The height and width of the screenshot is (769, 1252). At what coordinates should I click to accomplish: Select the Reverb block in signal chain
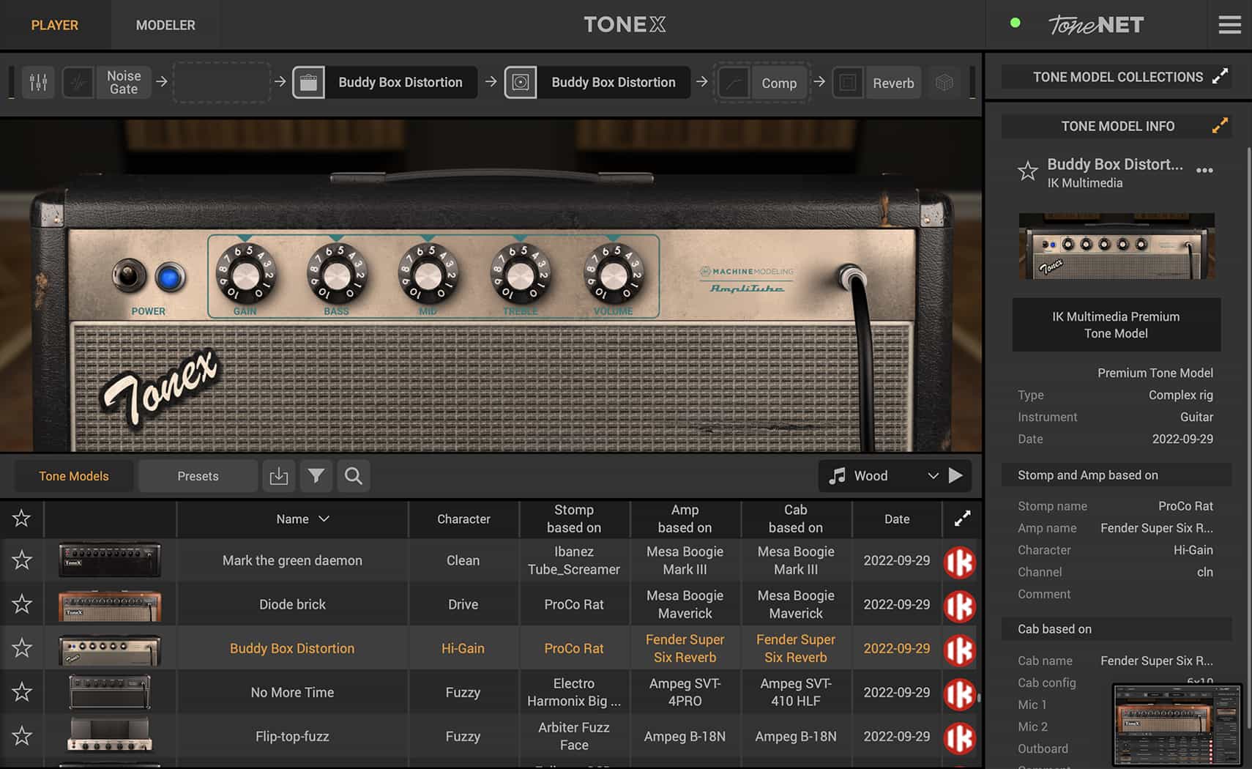893,83
